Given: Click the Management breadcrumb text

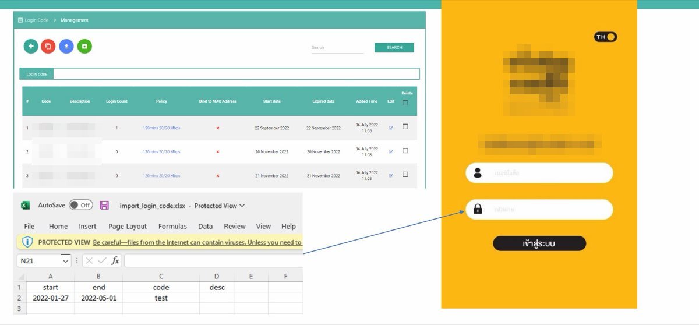Looking at the screenshot, I should coord(75,20).
